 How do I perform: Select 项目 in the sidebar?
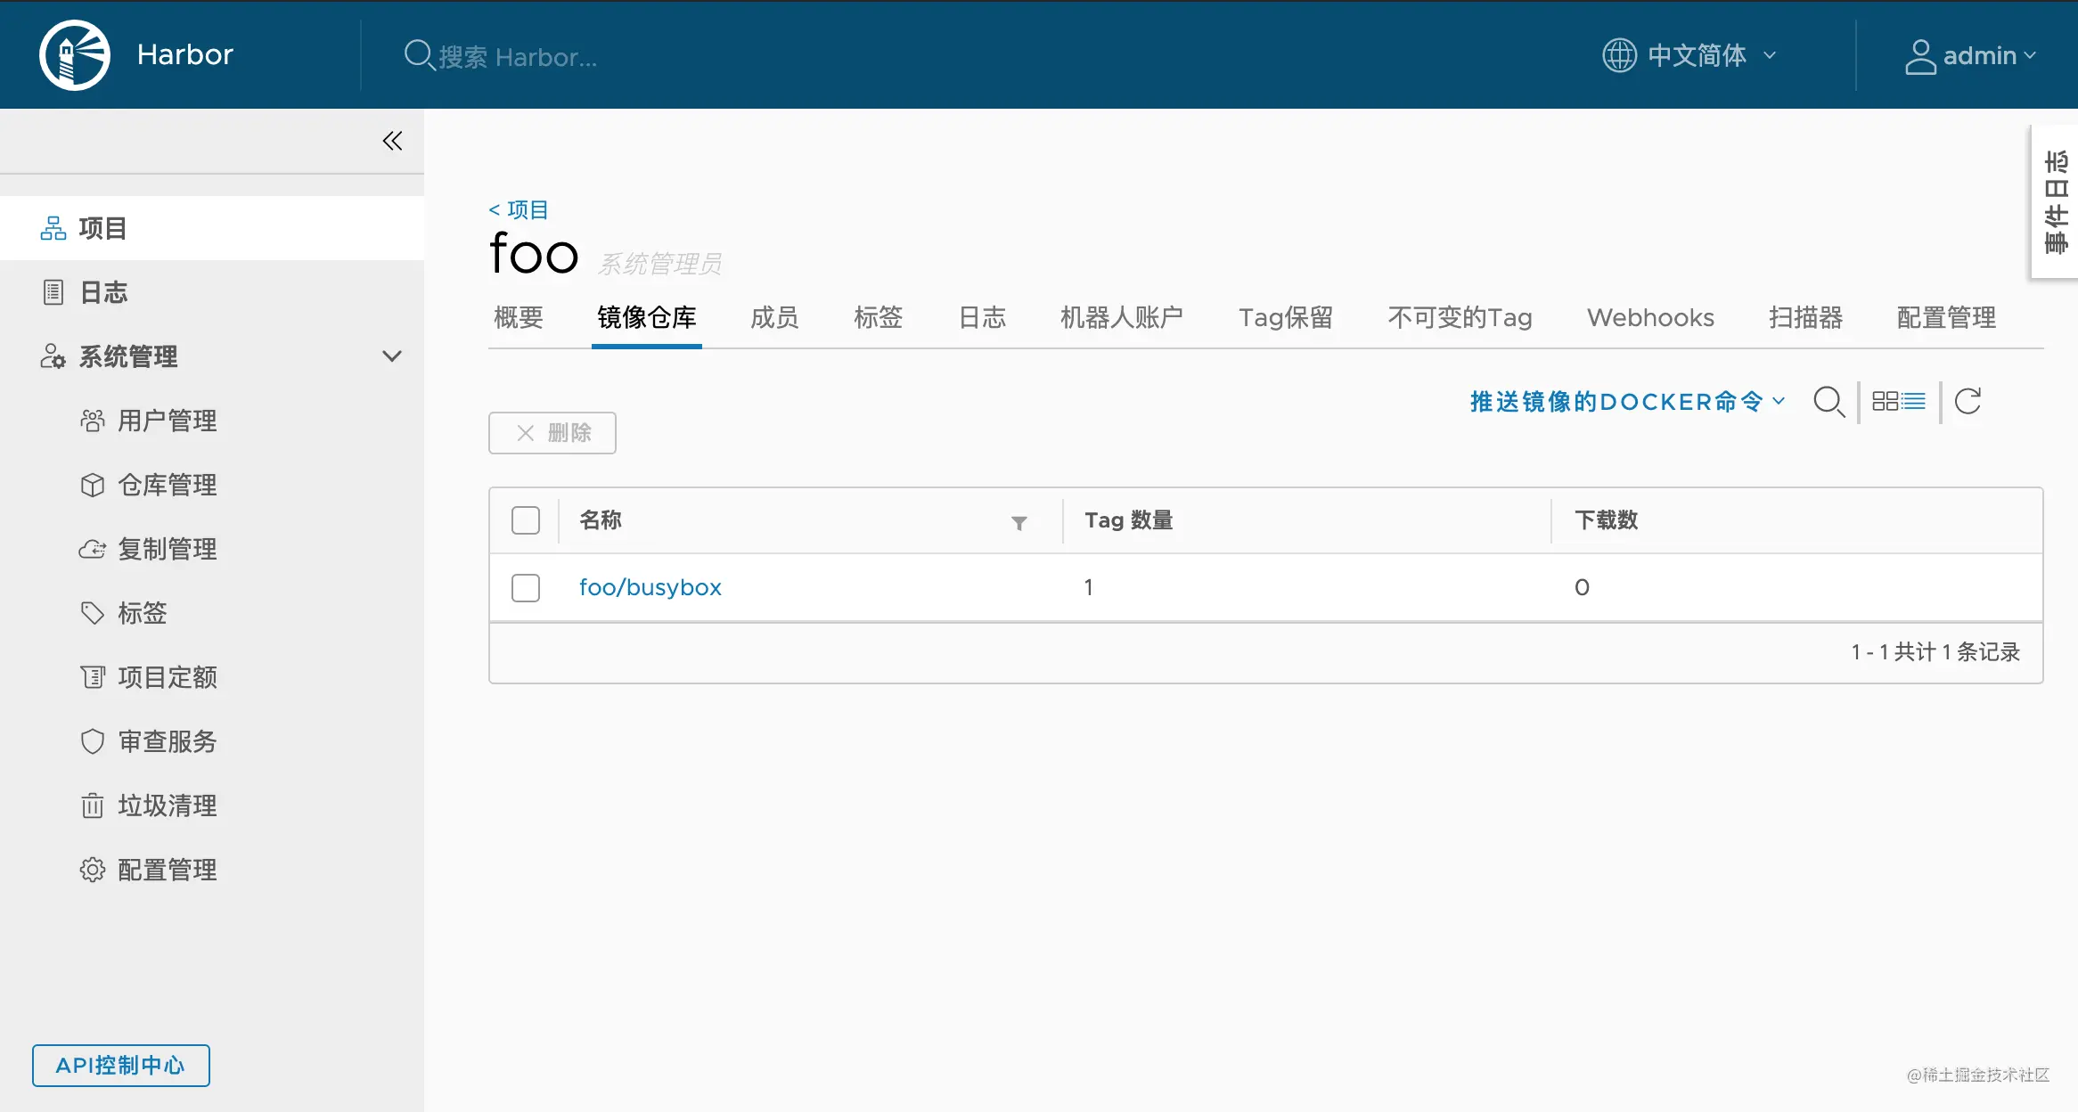coord(212,228)
